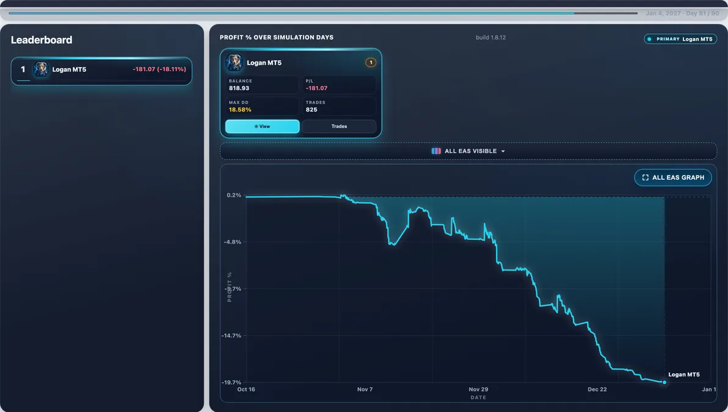Image resolution: width=728 pixels, height=412 pixels.
Task: Click the Trades '825' count
Action: (x=311, y=110)
